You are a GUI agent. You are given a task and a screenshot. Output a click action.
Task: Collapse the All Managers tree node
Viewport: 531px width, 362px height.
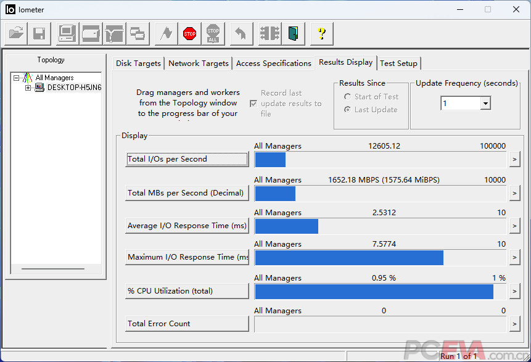pos(17,78)
